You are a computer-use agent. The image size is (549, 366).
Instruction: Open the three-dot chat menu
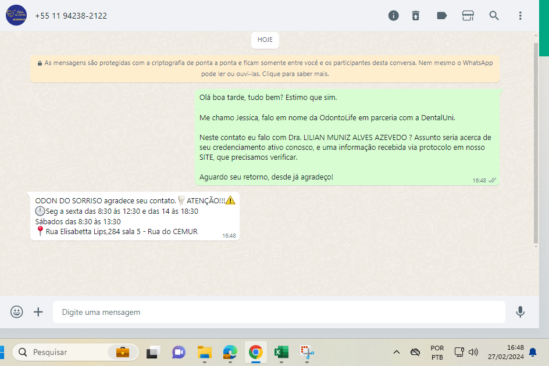coord(520,16)
